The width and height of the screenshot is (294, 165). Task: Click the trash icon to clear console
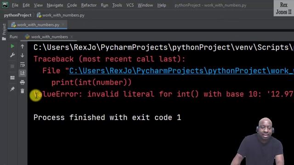coord(23,91)
